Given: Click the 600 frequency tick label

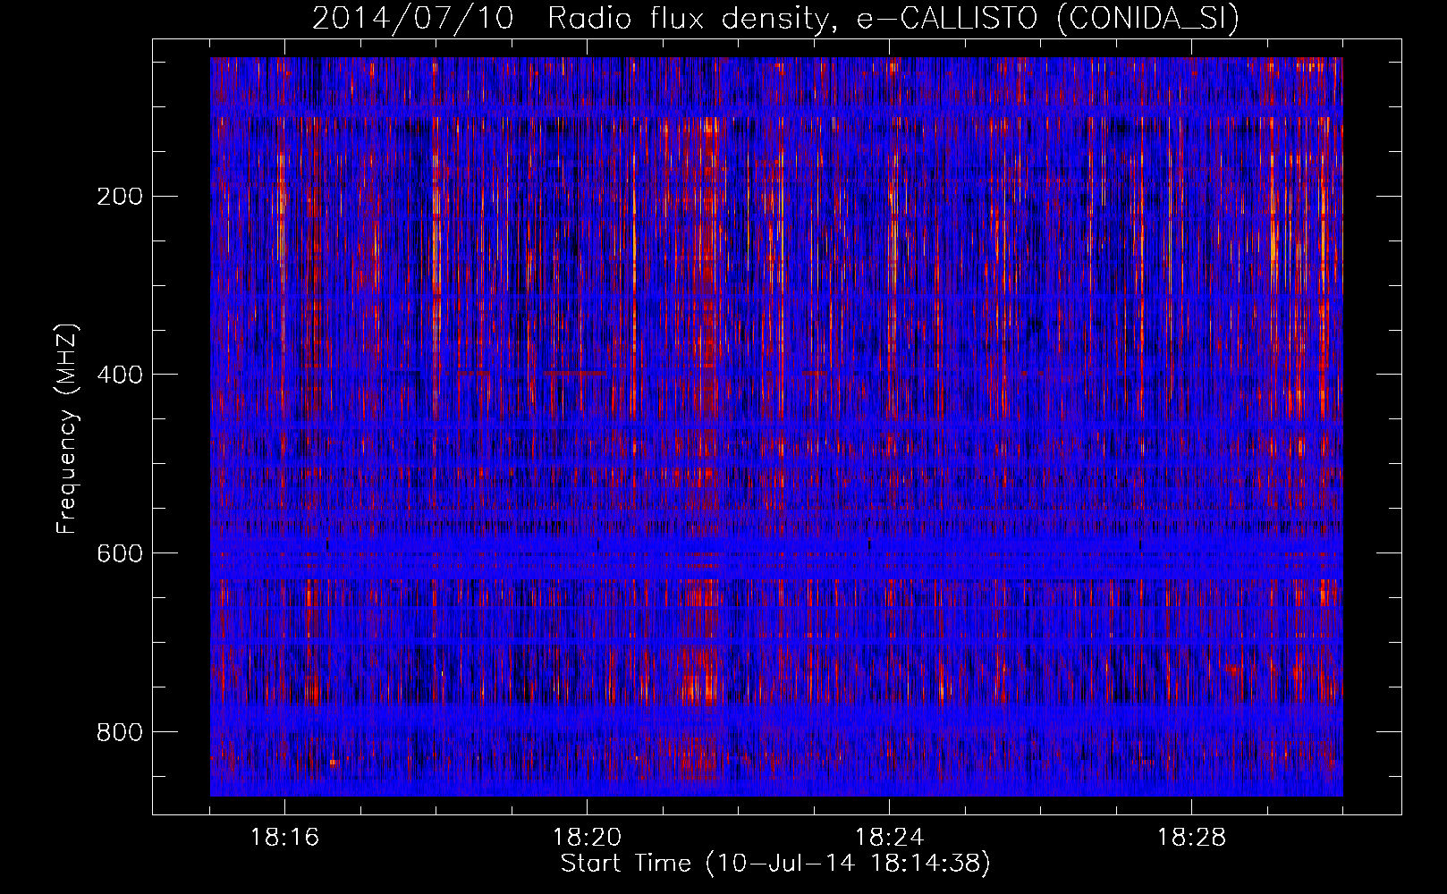Looking at the screenshot, I should 119,552.
